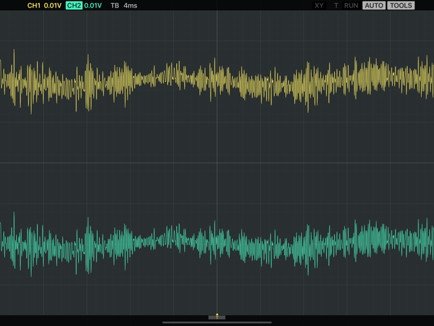Select the CH1 channel label

click(x=34, y=5)
